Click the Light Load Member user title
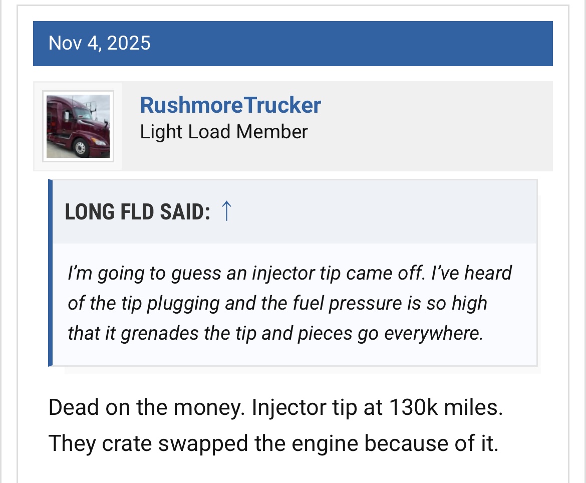 [223, 132]
